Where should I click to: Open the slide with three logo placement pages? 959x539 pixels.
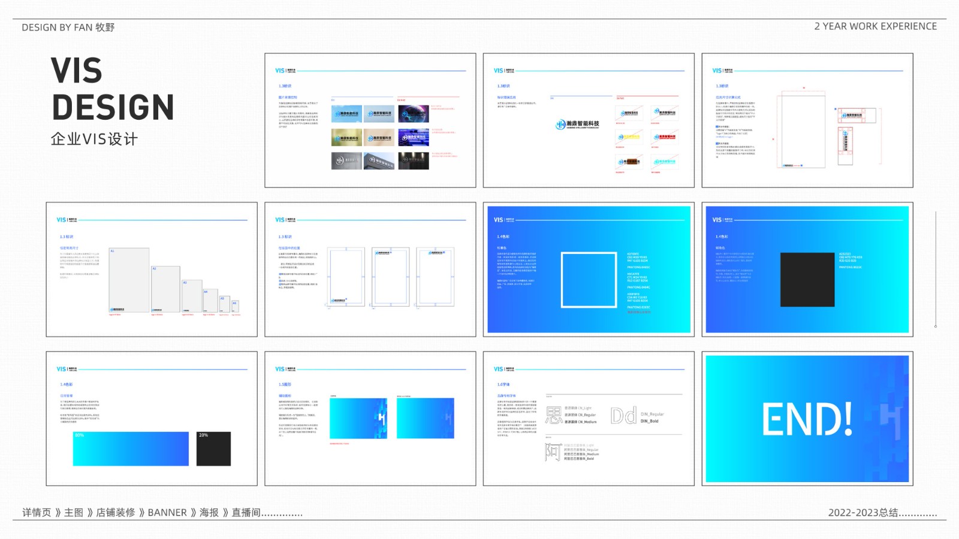pos(370,269)
